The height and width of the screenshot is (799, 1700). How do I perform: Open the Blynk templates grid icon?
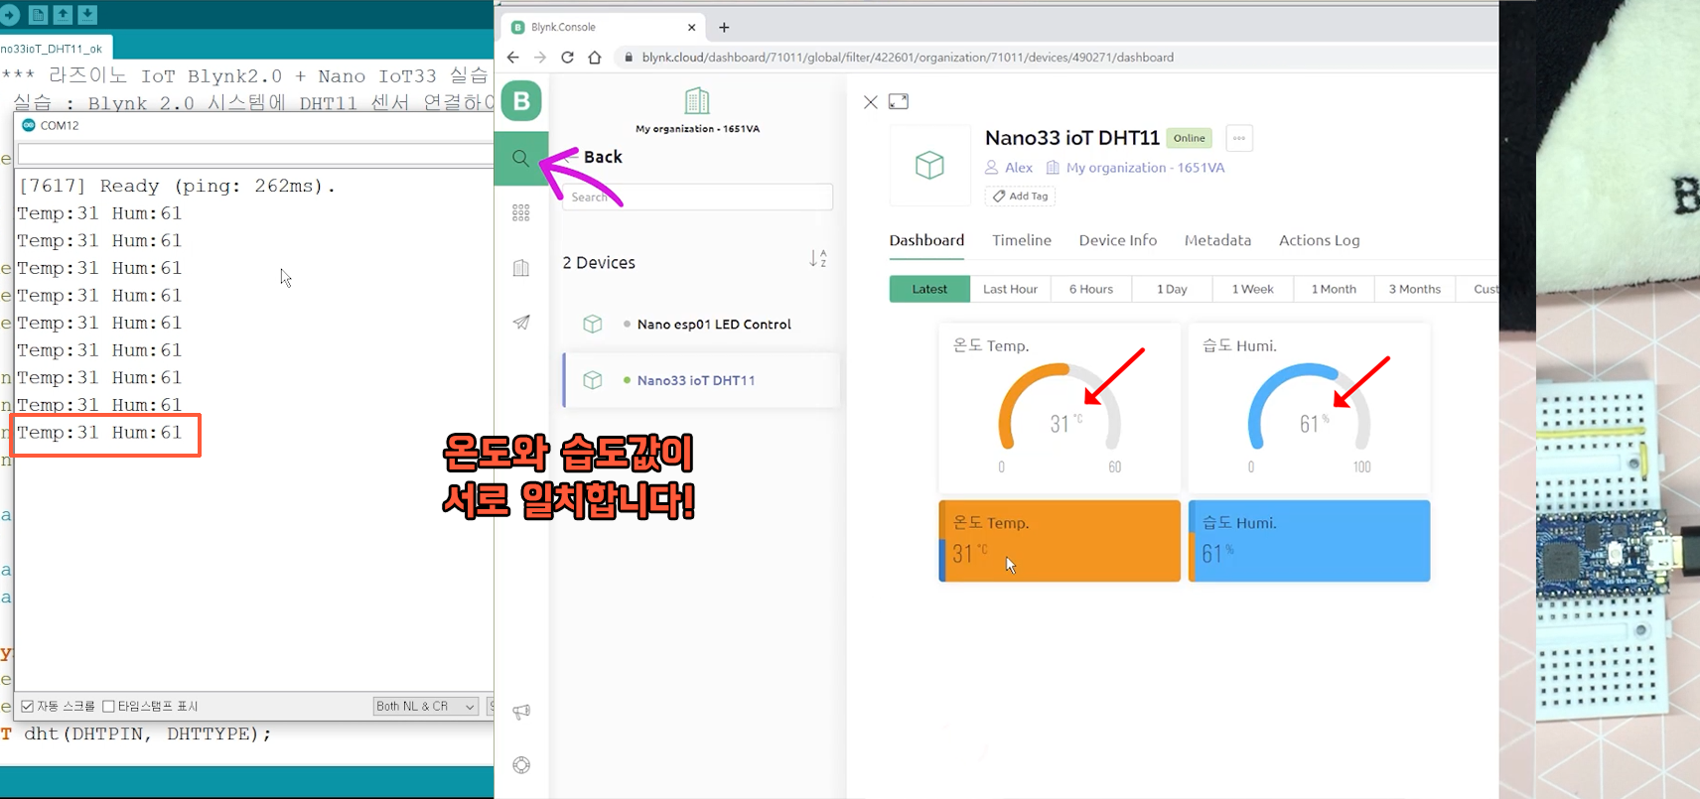(521, 212)
